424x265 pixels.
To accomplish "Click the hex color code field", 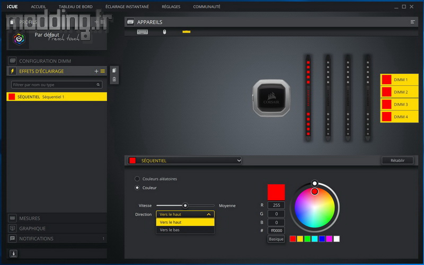I will [276, 231].
